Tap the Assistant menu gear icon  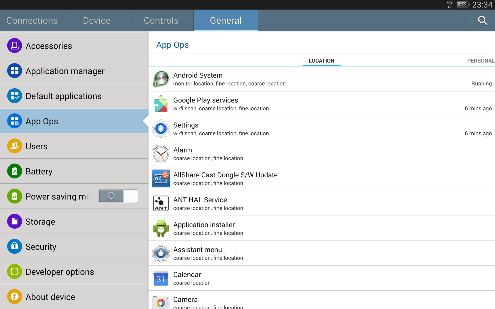[161, 253]
